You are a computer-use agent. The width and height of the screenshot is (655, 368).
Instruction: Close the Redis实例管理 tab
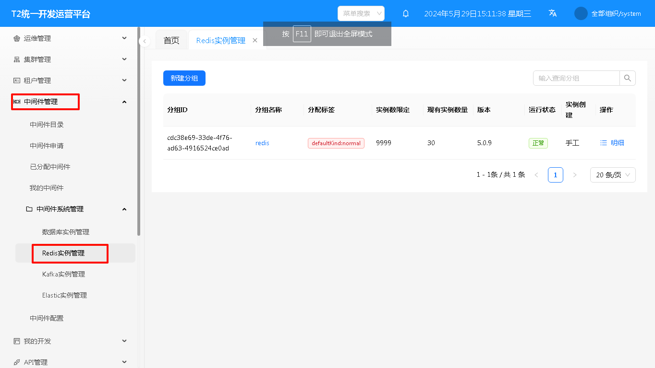click(x=255, y=41)
